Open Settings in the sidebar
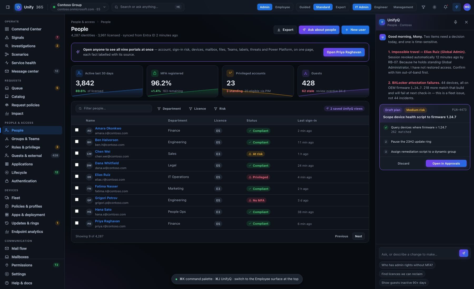Screen dimensions: 474x289 [x=32, y=274]
